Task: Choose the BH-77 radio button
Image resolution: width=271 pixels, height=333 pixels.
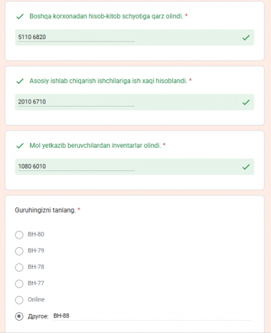Action: 19,284
